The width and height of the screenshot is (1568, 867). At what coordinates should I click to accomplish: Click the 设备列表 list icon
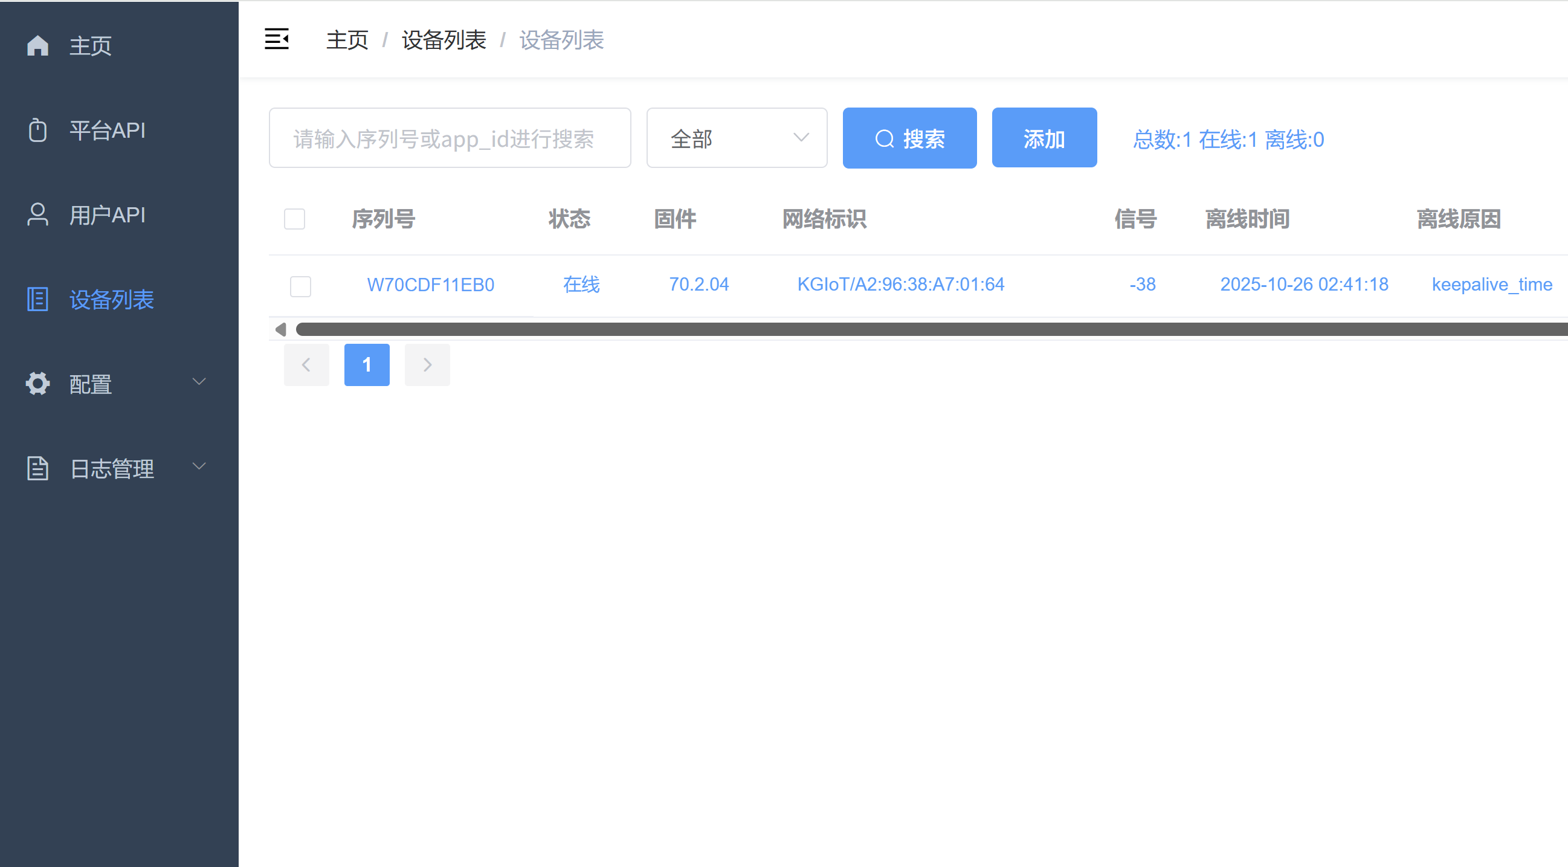37,300
